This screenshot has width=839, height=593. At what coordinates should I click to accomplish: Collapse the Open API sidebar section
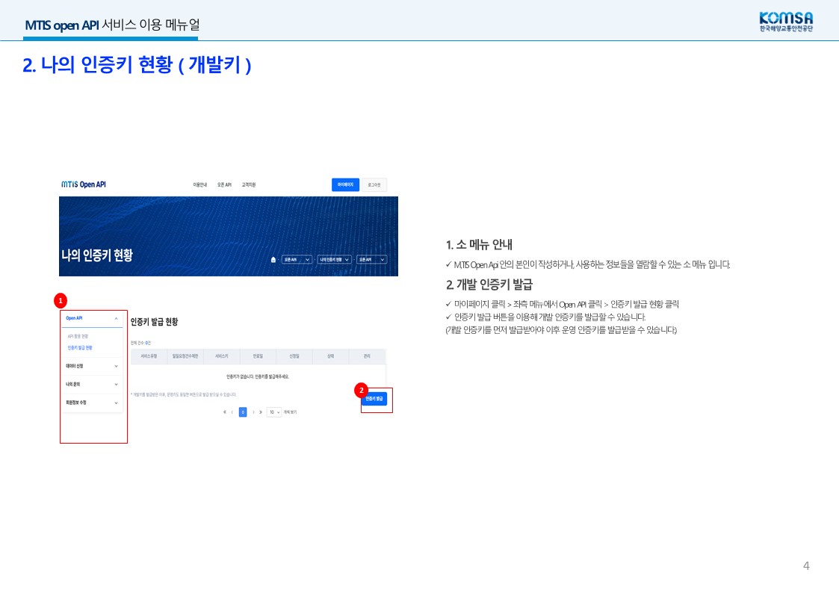pyautogui.click(x=92, y=319)
